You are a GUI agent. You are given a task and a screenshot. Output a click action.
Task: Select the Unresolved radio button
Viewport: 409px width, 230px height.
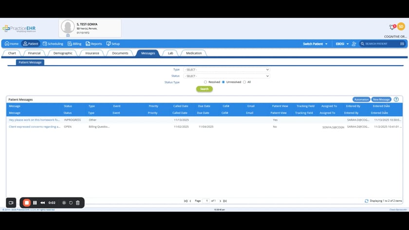coord(223,82)
